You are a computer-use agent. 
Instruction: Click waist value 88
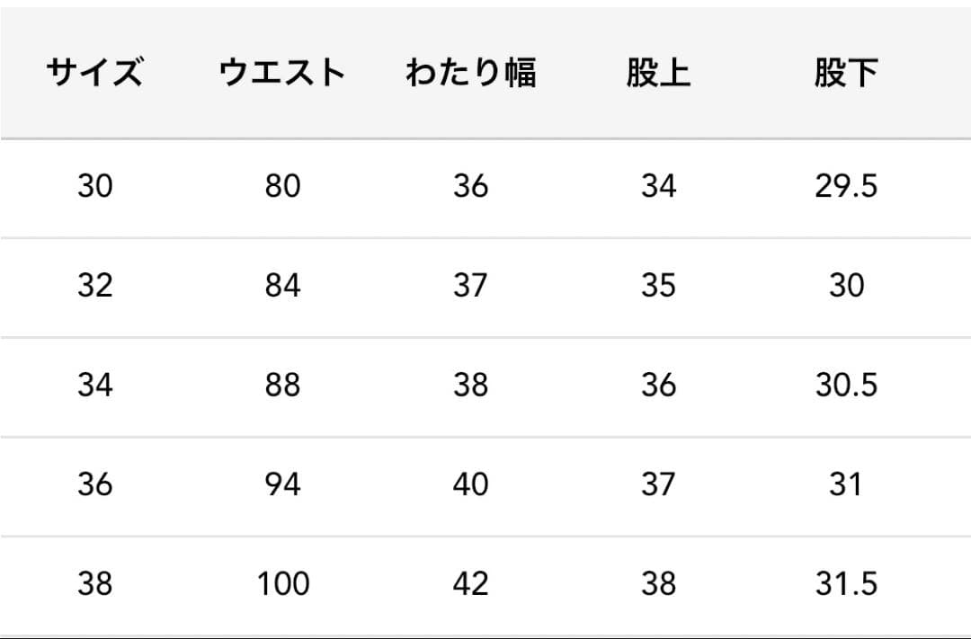pos(282,386)
